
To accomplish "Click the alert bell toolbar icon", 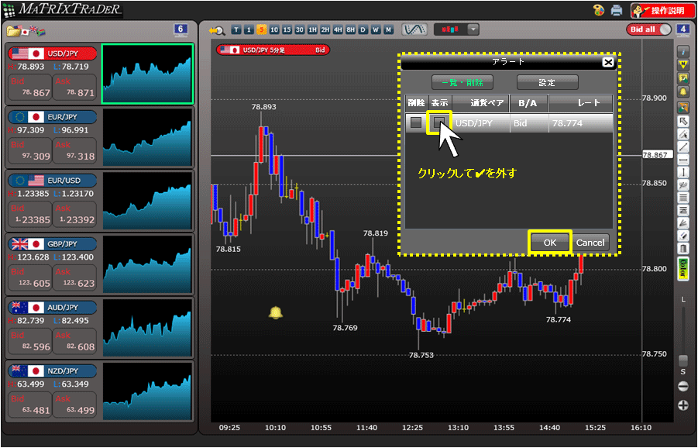I will pos(683,91).
